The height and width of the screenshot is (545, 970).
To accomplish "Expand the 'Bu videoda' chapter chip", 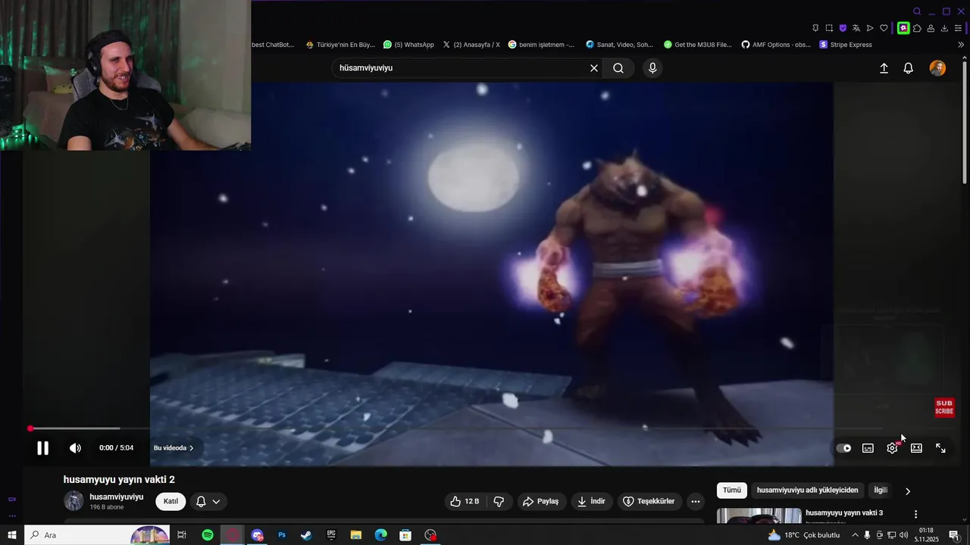I will click(174, 448).
